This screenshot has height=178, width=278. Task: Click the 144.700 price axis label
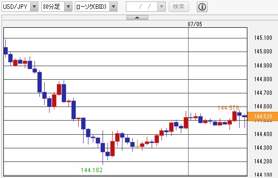coord(263,92)
